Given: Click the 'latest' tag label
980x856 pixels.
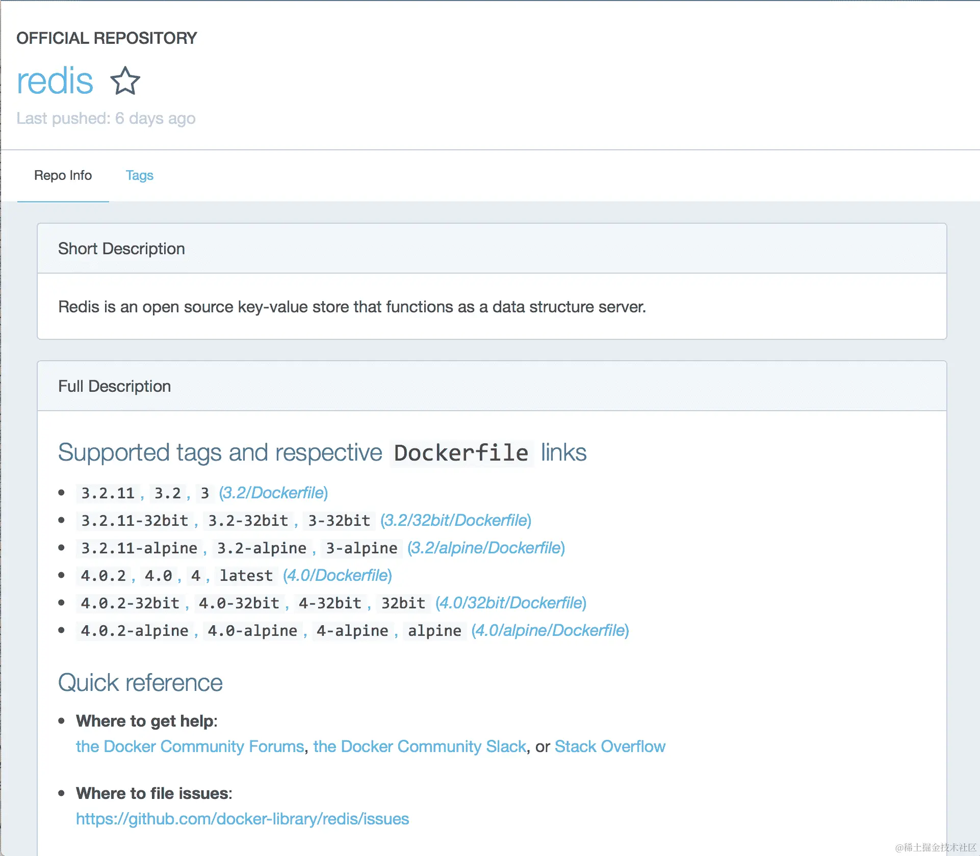Looking at the screenshot, I should (246, 576).
